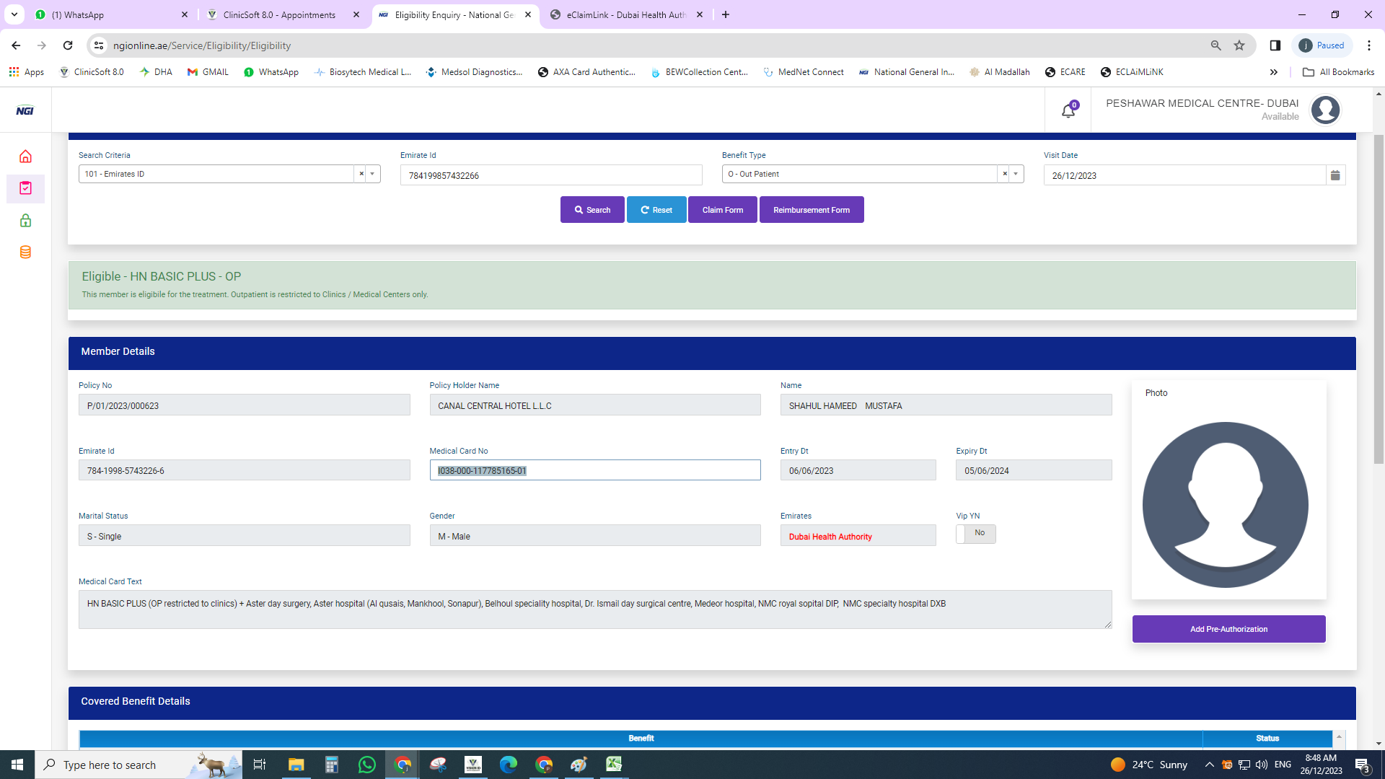
Task: Clear the Search Criteria selection
Action: (x=361, y=174)
